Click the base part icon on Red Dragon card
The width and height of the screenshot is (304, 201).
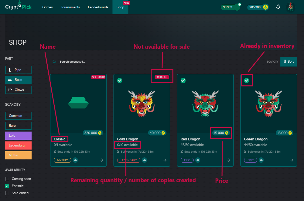198,160
